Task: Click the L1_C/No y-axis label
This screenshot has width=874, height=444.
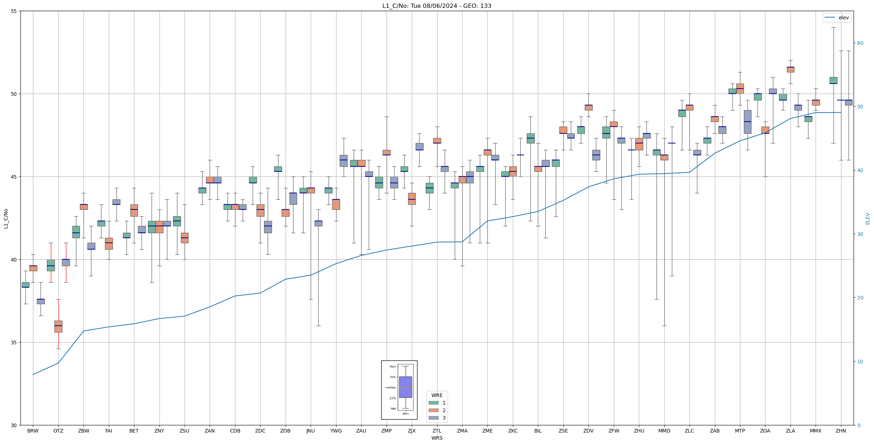Action: [x=6, y=218]
